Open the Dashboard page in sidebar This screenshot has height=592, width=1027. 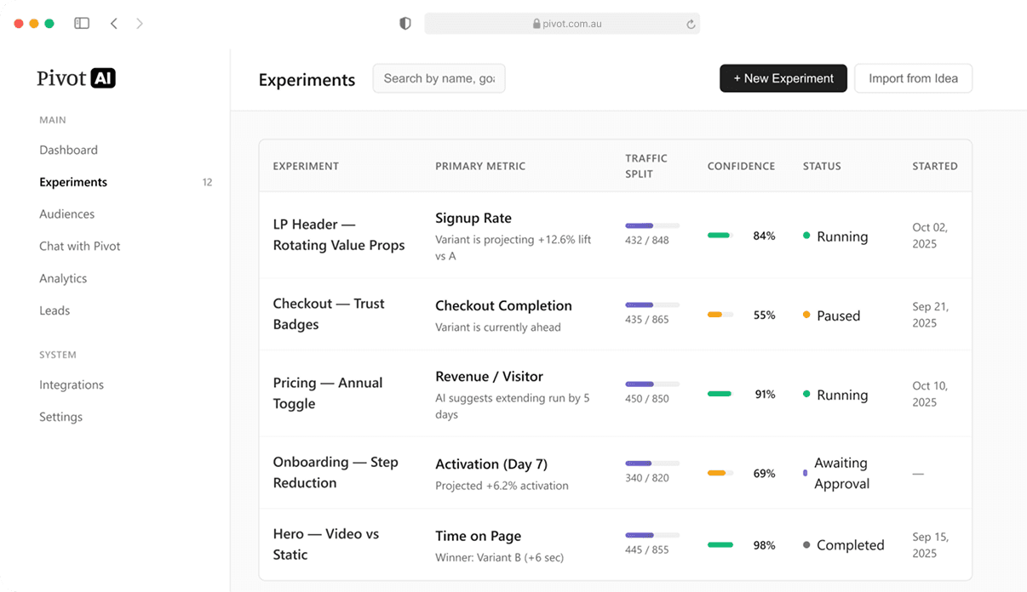(68, 150)
